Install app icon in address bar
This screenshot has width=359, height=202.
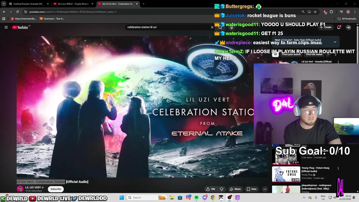pyautogui.click(x=309, y=12)
